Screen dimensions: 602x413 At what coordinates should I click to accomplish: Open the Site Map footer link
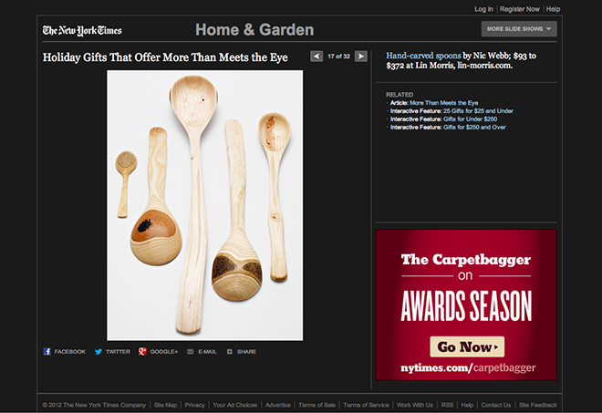pyautogui.click(x=165, y=405)
